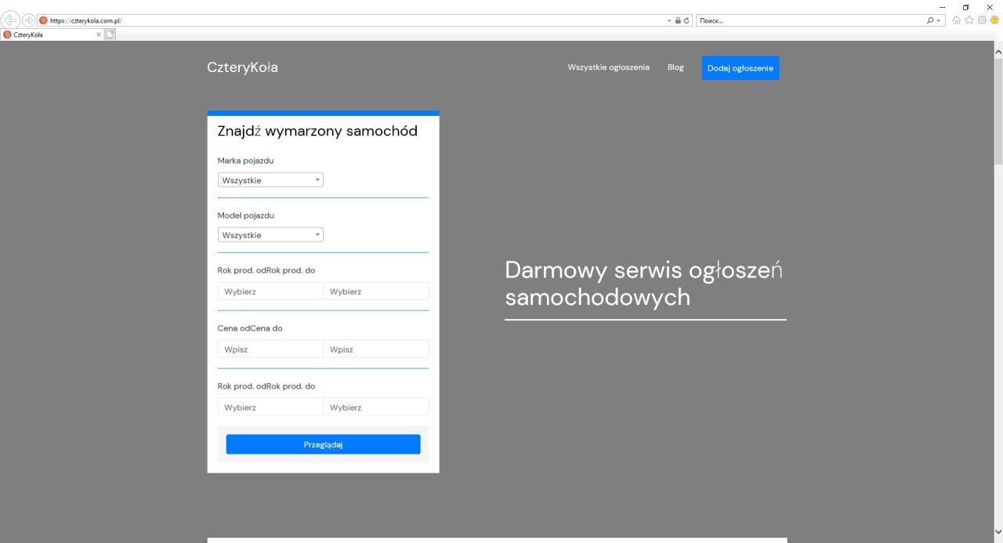
Task: Click the vertical scrollbar thumb
Action: click(x=998, y=110)
